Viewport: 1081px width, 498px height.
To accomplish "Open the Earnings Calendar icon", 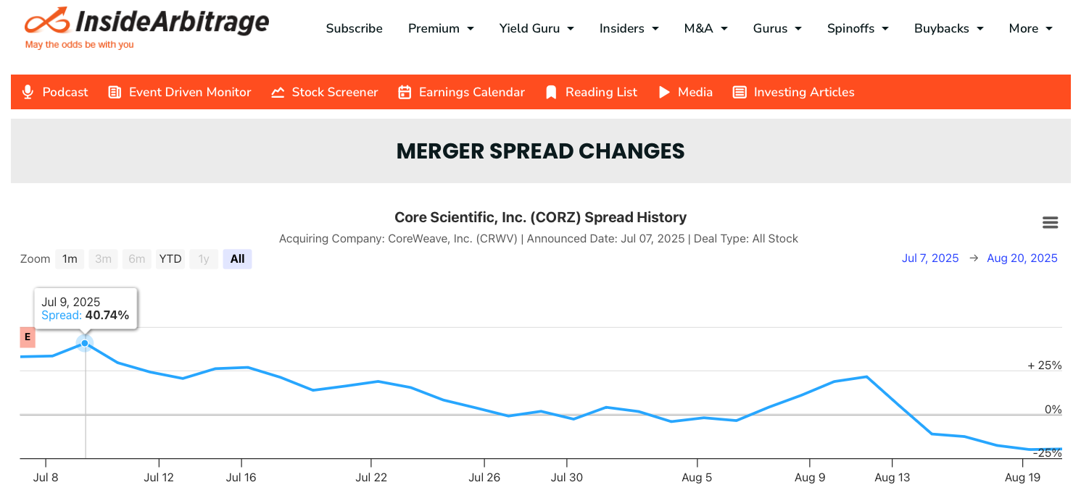I will pyautogui.click(x=405, y=92).
